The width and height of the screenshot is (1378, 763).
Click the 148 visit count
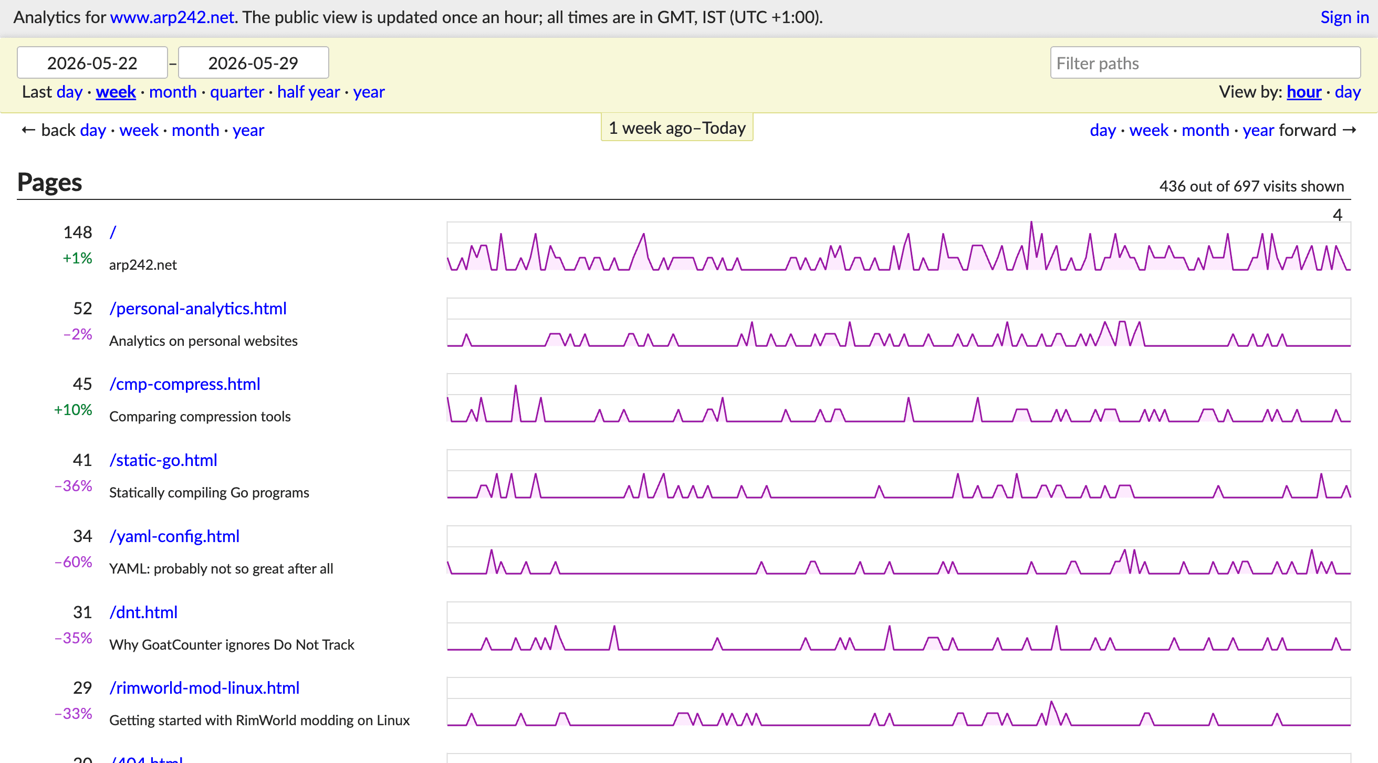point(78,232)
